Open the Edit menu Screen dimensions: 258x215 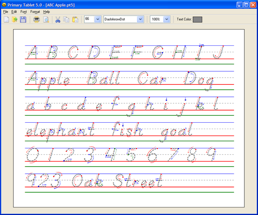pos(14,12)
